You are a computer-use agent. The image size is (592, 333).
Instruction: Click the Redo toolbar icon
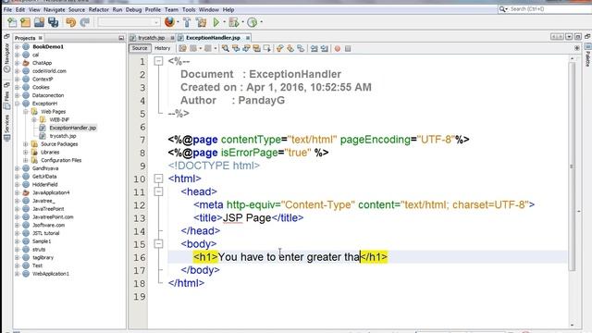[x=84, y=22]
